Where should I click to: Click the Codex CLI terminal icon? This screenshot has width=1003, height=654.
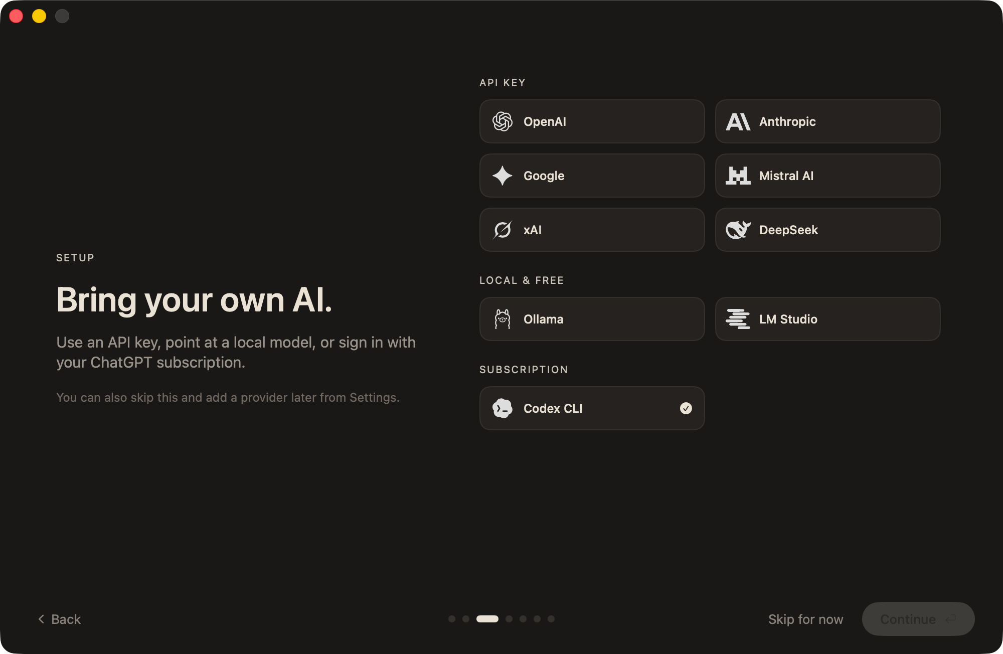coord(502,408)
